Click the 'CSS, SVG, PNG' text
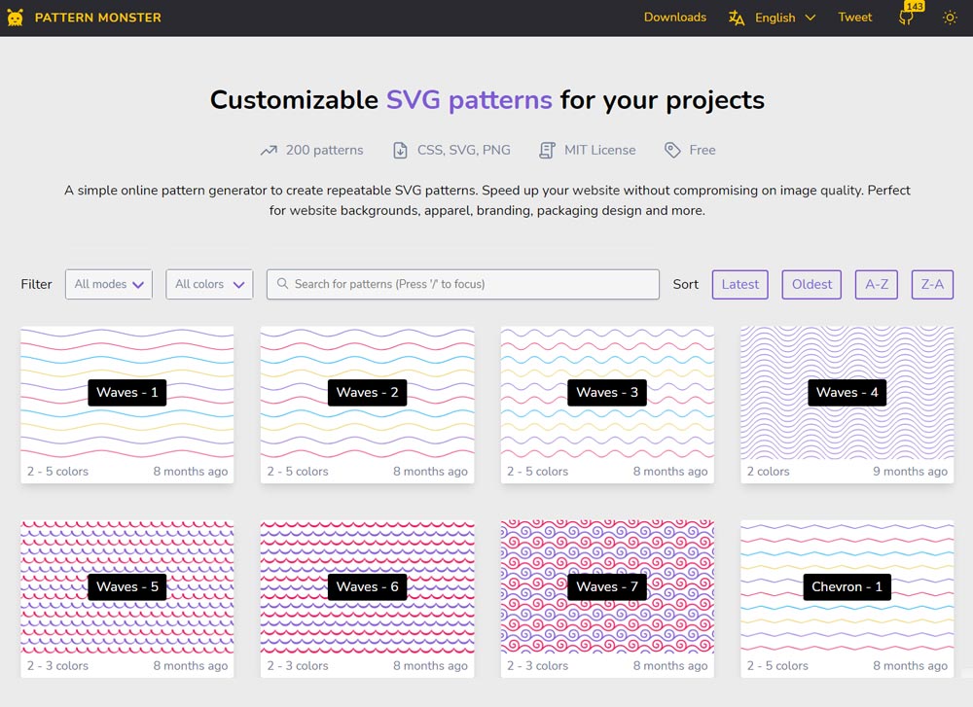This screenshot has width=973, height=707. 463,150
